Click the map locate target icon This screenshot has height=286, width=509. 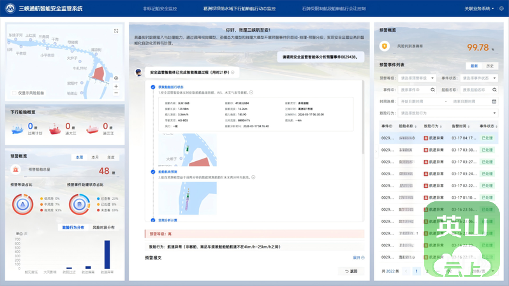click(x=116, y=78)
